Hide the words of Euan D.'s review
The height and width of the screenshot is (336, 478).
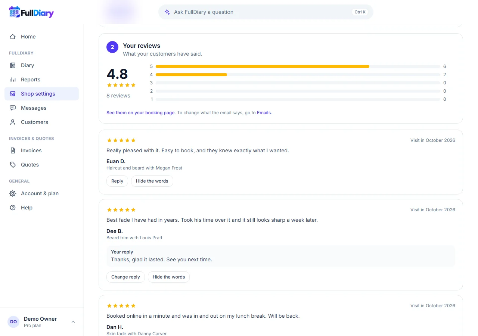(x=152, y=181)
